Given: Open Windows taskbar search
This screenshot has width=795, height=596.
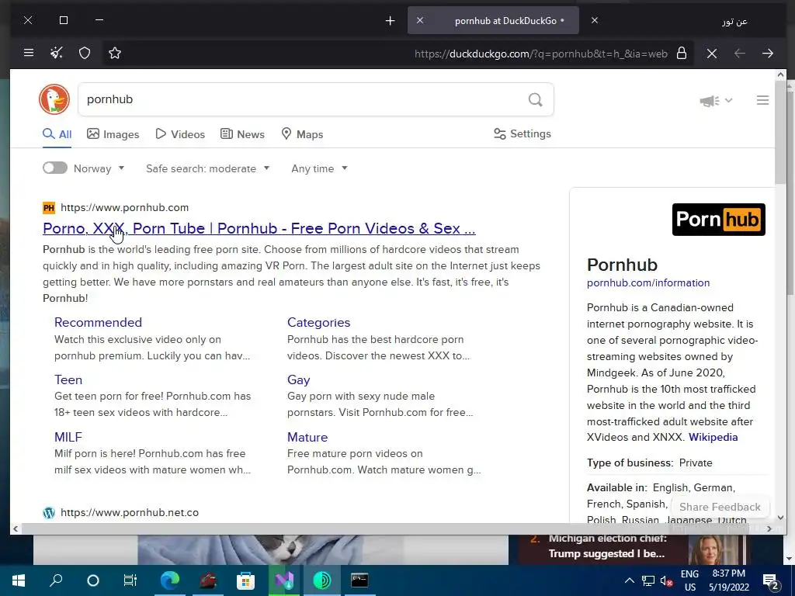Looking at the screenshot, I should pyautogui.click(x=56, y=580).
